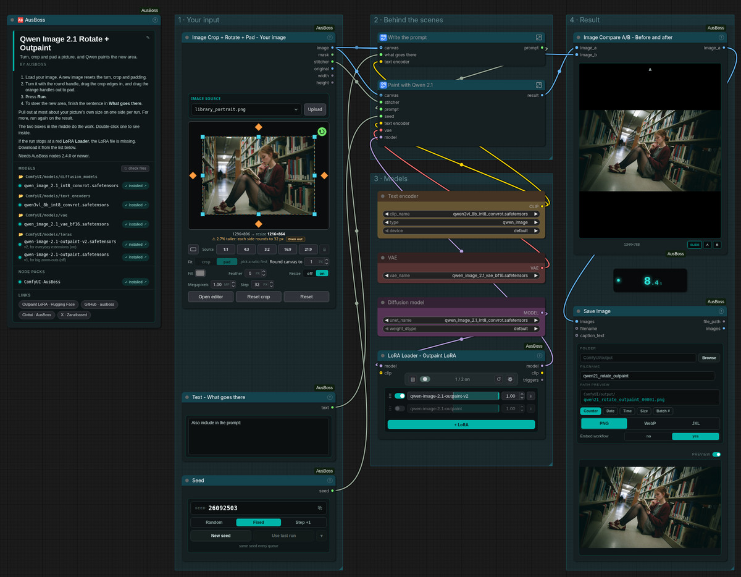The height and width of the screenshot is (577, 741).
Task: Enable the disabled qwen-image-2.1-outpaint LoRA switch
Action: coord(400,408)
